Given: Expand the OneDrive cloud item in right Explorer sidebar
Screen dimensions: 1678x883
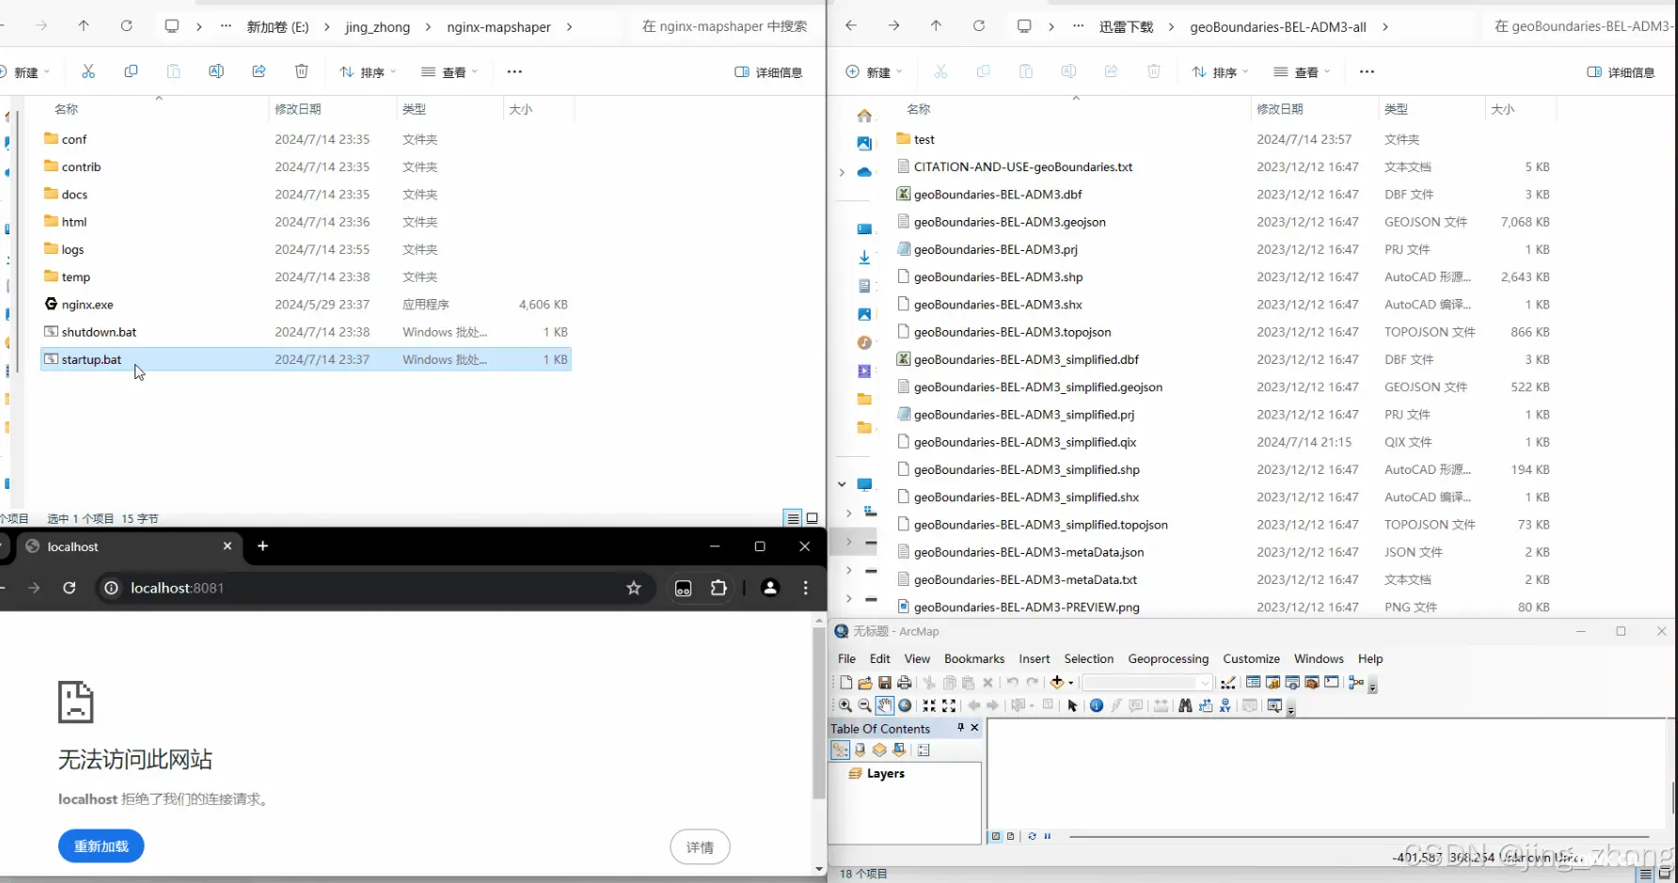Looking at the screenshot, I should coord(842,172).
